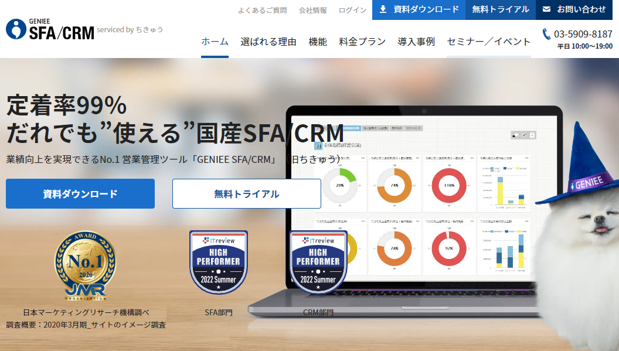619x351 pixels.
Task: Go to the 導入事例 navigation item
Action: point(416,42)
